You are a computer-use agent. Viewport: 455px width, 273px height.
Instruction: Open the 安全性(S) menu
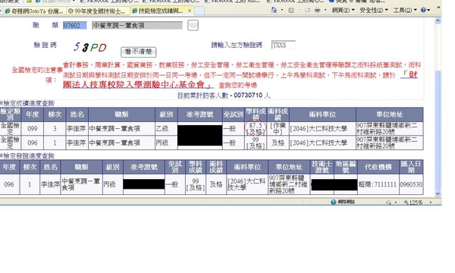pyautogui.click(x=373, y=10)
